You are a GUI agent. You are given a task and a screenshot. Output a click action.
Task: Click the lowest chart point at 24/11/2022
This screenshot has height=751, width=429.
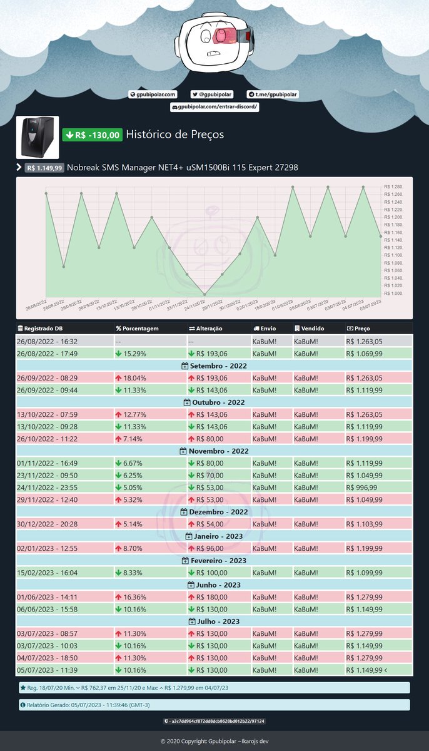(x=204, y=294)
